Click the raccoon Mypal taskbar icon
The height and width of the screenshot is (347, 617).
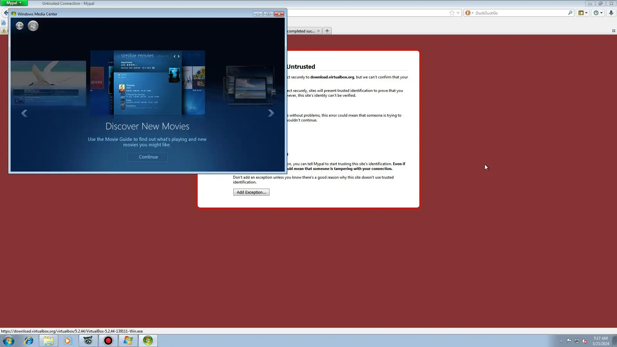[x=88, y=341]
